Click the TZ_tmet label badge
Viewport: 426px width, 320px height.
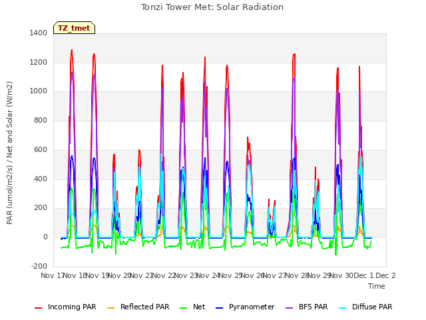(74, 28)
